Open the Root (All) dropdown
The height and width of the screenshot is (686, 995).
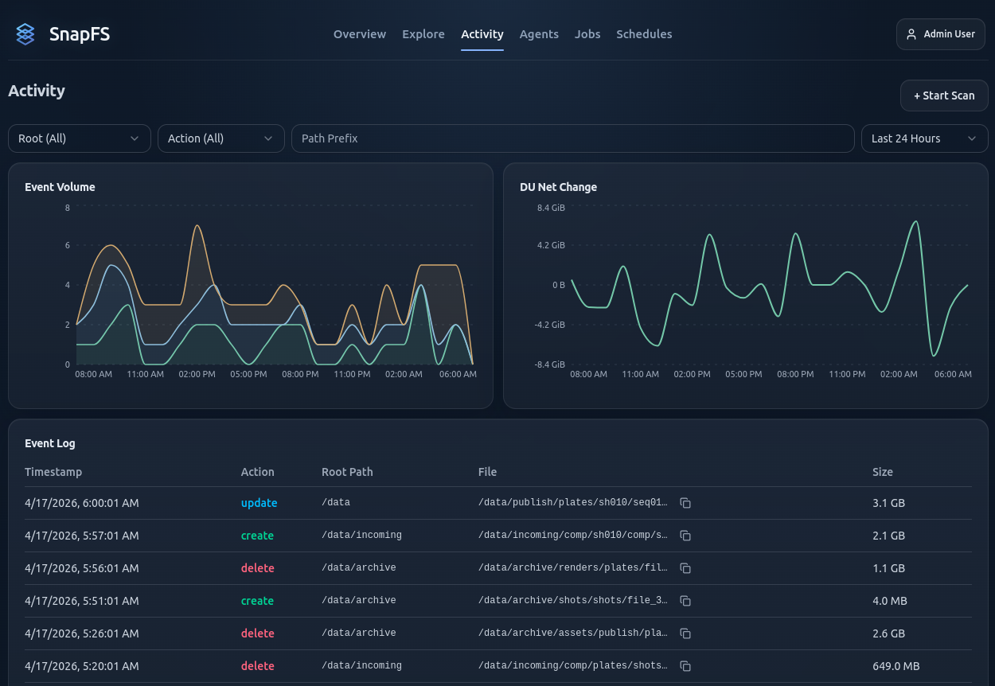(x=79, y=138)
